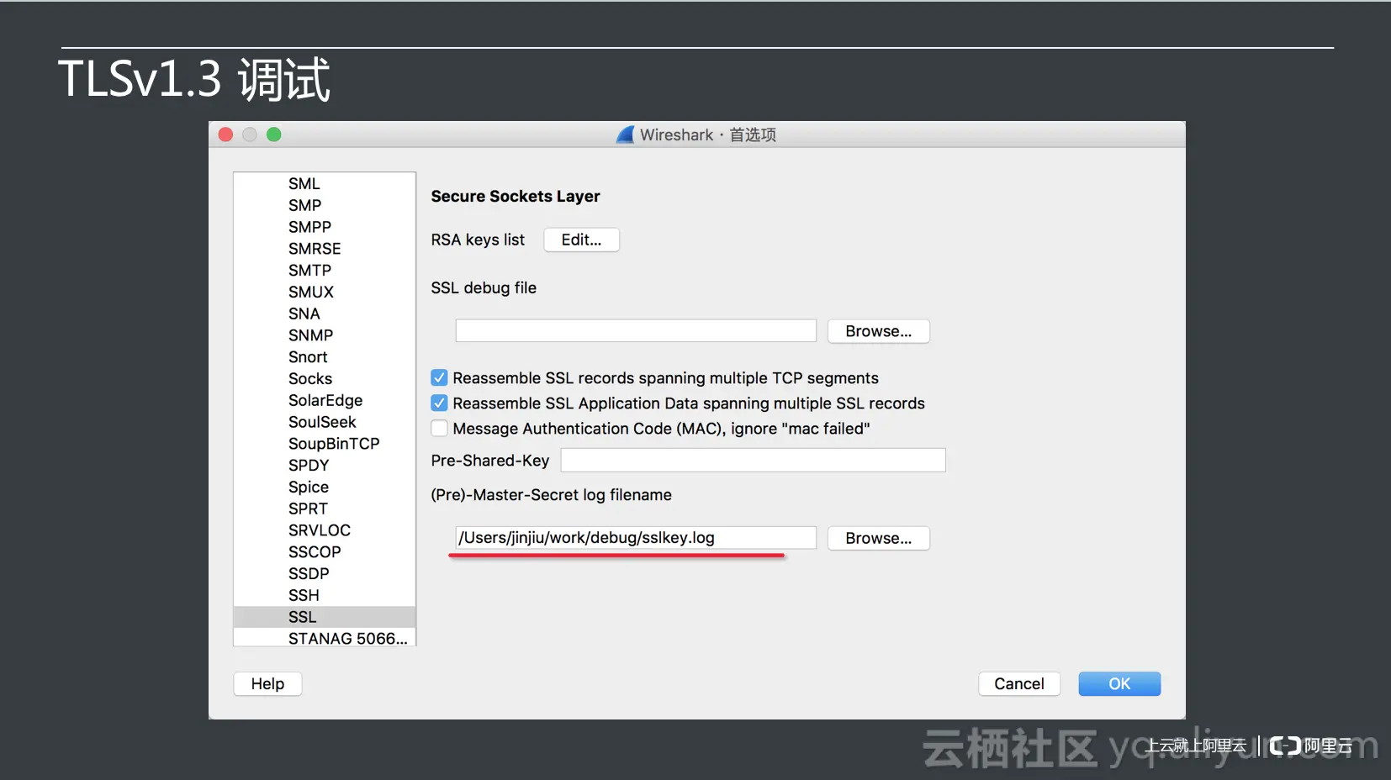Image resolution: width=1391 pixels, height=780 pixels.
Task: Select SPRT protocol entry
Action: (x=325, y=509)
